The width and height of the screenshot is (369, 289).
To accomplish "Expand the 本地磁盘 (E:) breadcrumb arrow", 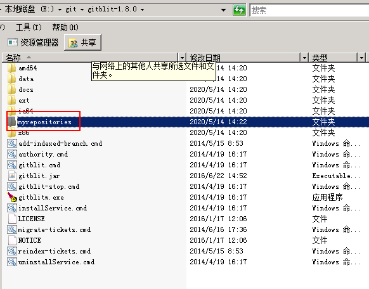I will pyautogui.click(x=60, y=10).
